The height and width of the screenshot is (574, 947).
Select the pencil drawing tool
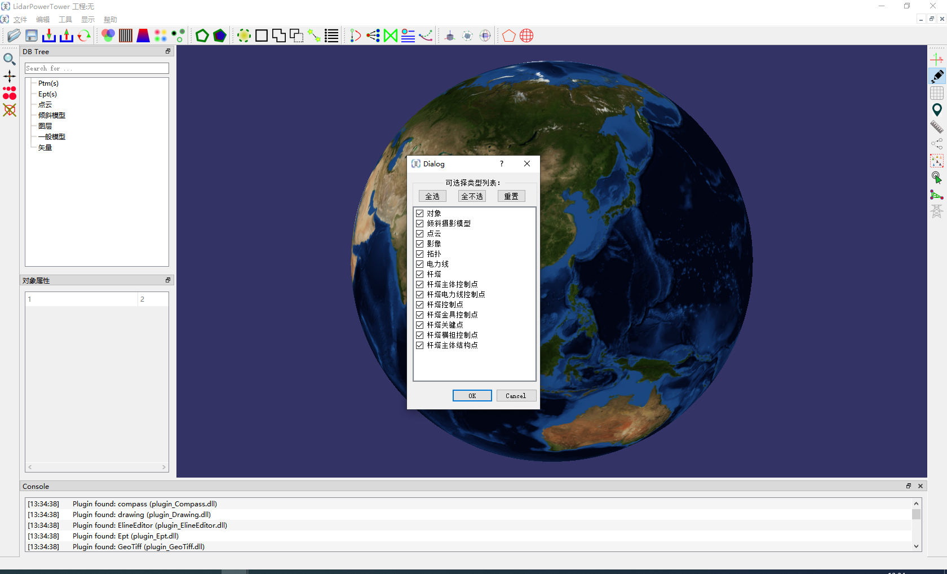(937, 76)
